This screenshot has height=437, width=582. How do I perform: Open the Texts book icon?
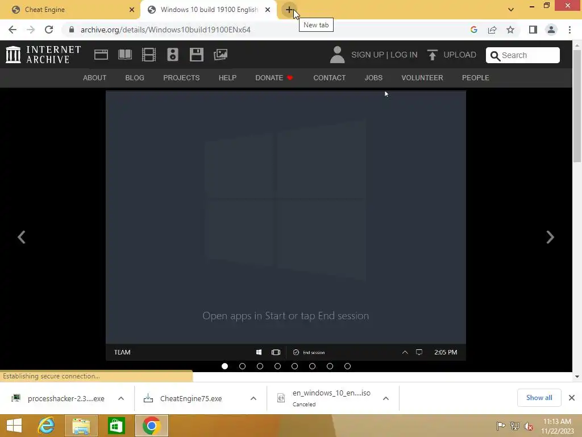click(x=124, y=55)
